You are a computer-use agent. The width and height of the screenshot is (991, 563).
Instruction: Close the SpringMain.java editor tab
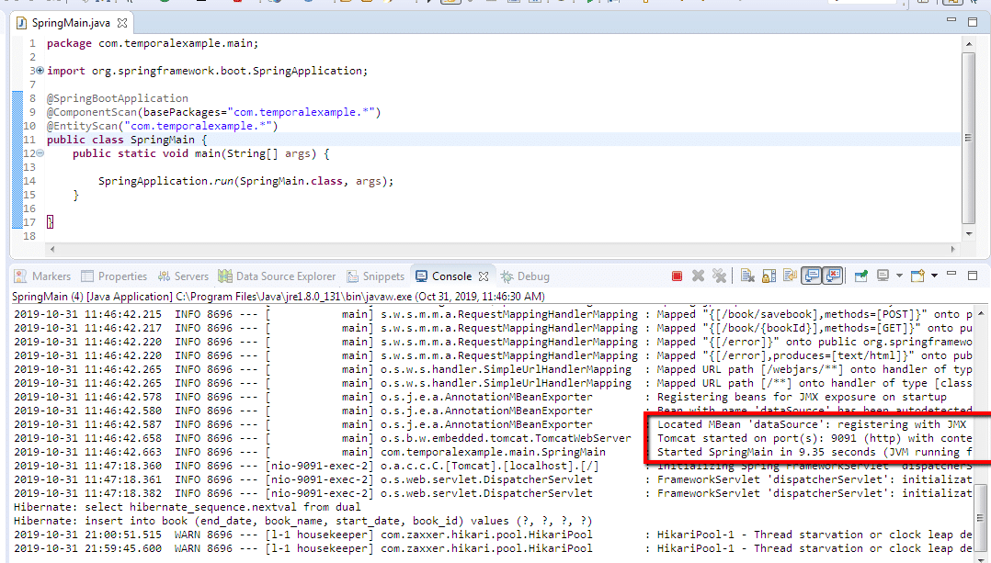[x=123, y=22]
